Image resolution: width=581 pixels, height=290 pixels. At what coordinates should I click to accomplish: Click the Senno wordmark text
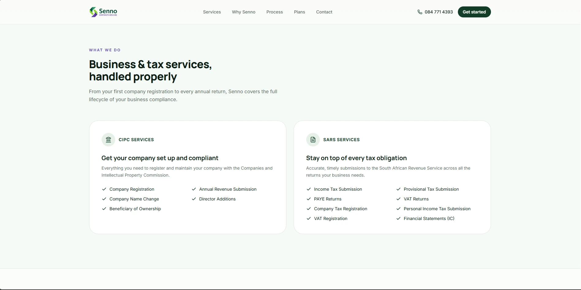coord(108,11)
